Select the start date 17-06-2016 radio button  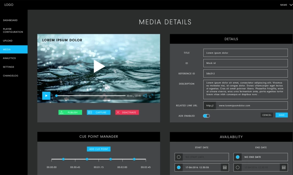[179, 167]
